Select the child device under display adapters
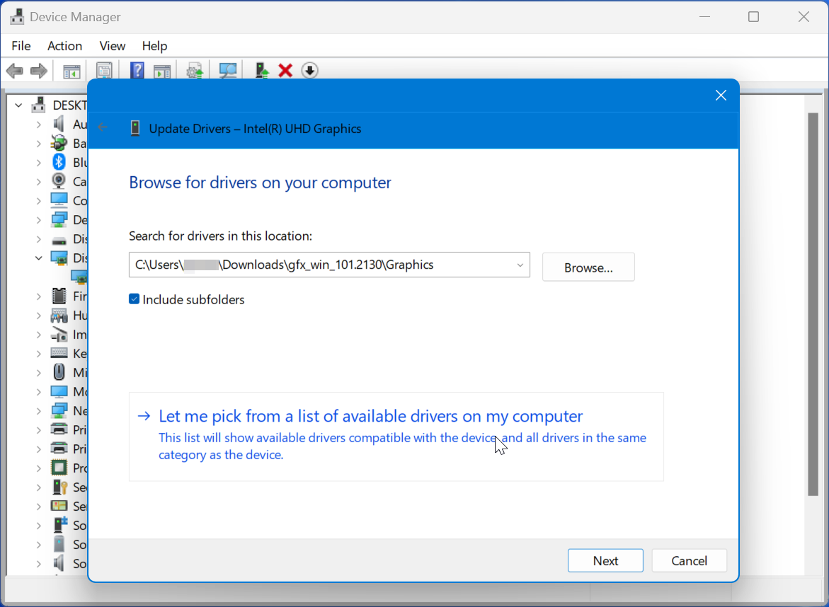Screen dimensions: 829x607 [79, 277]
